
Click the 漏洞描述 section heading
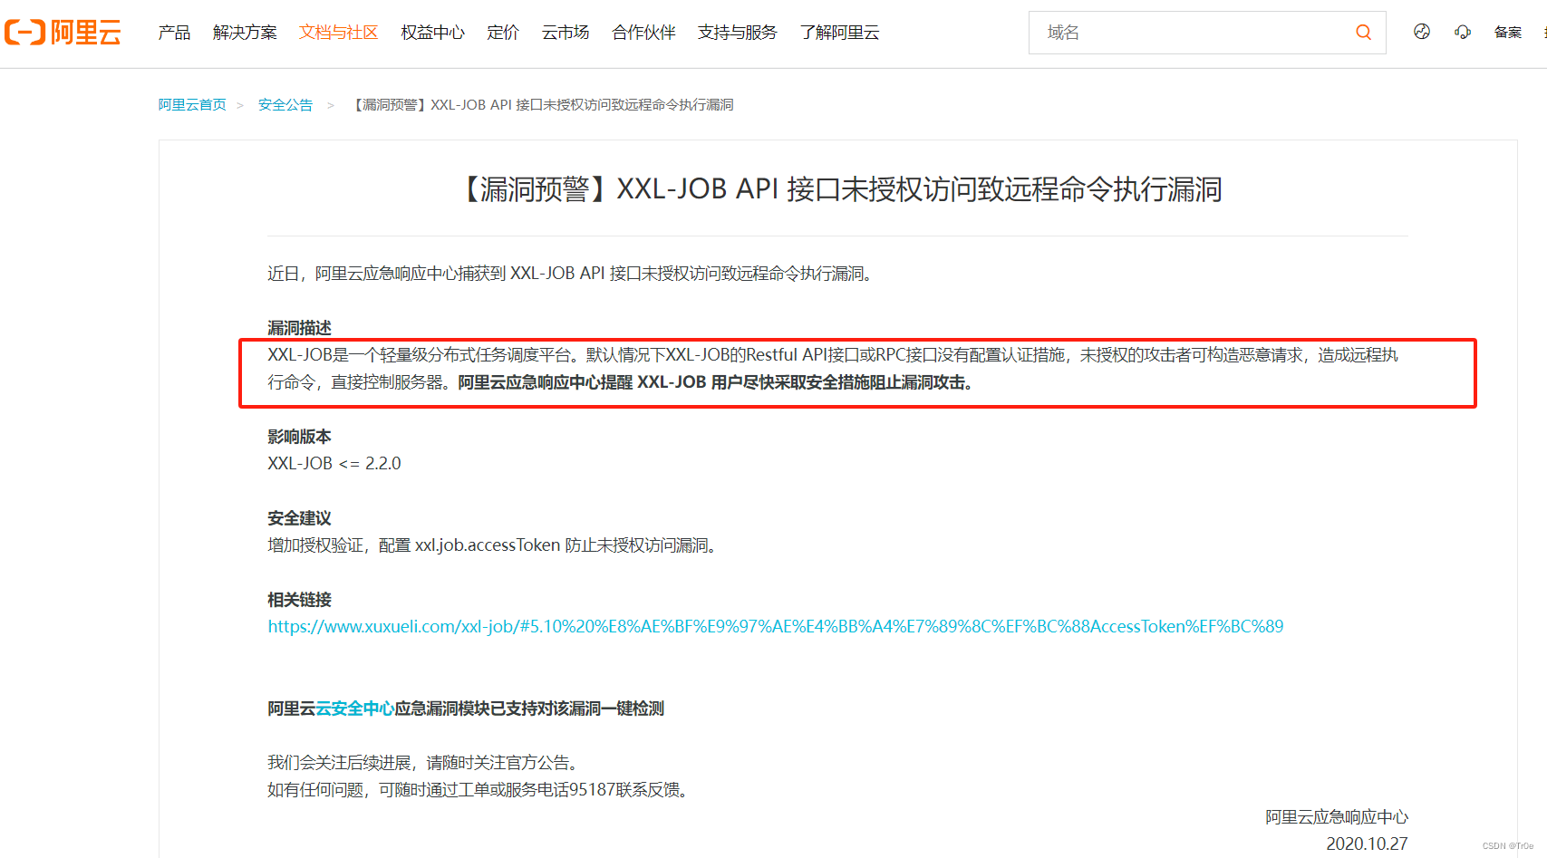coord(299,328)
